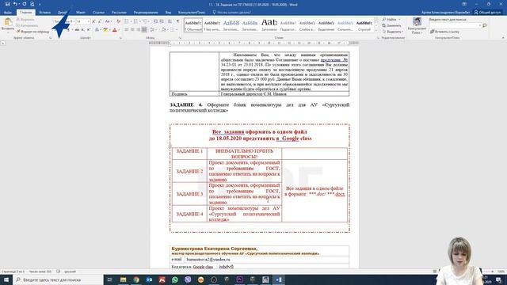The height and width of the screenshot is (285, 507).
Task: Clear all formatting
Action: tap(118, 21)
